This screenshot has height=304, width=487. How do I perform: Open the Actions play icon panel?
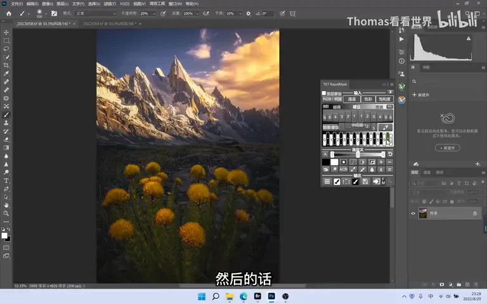(x=401, y=39)
